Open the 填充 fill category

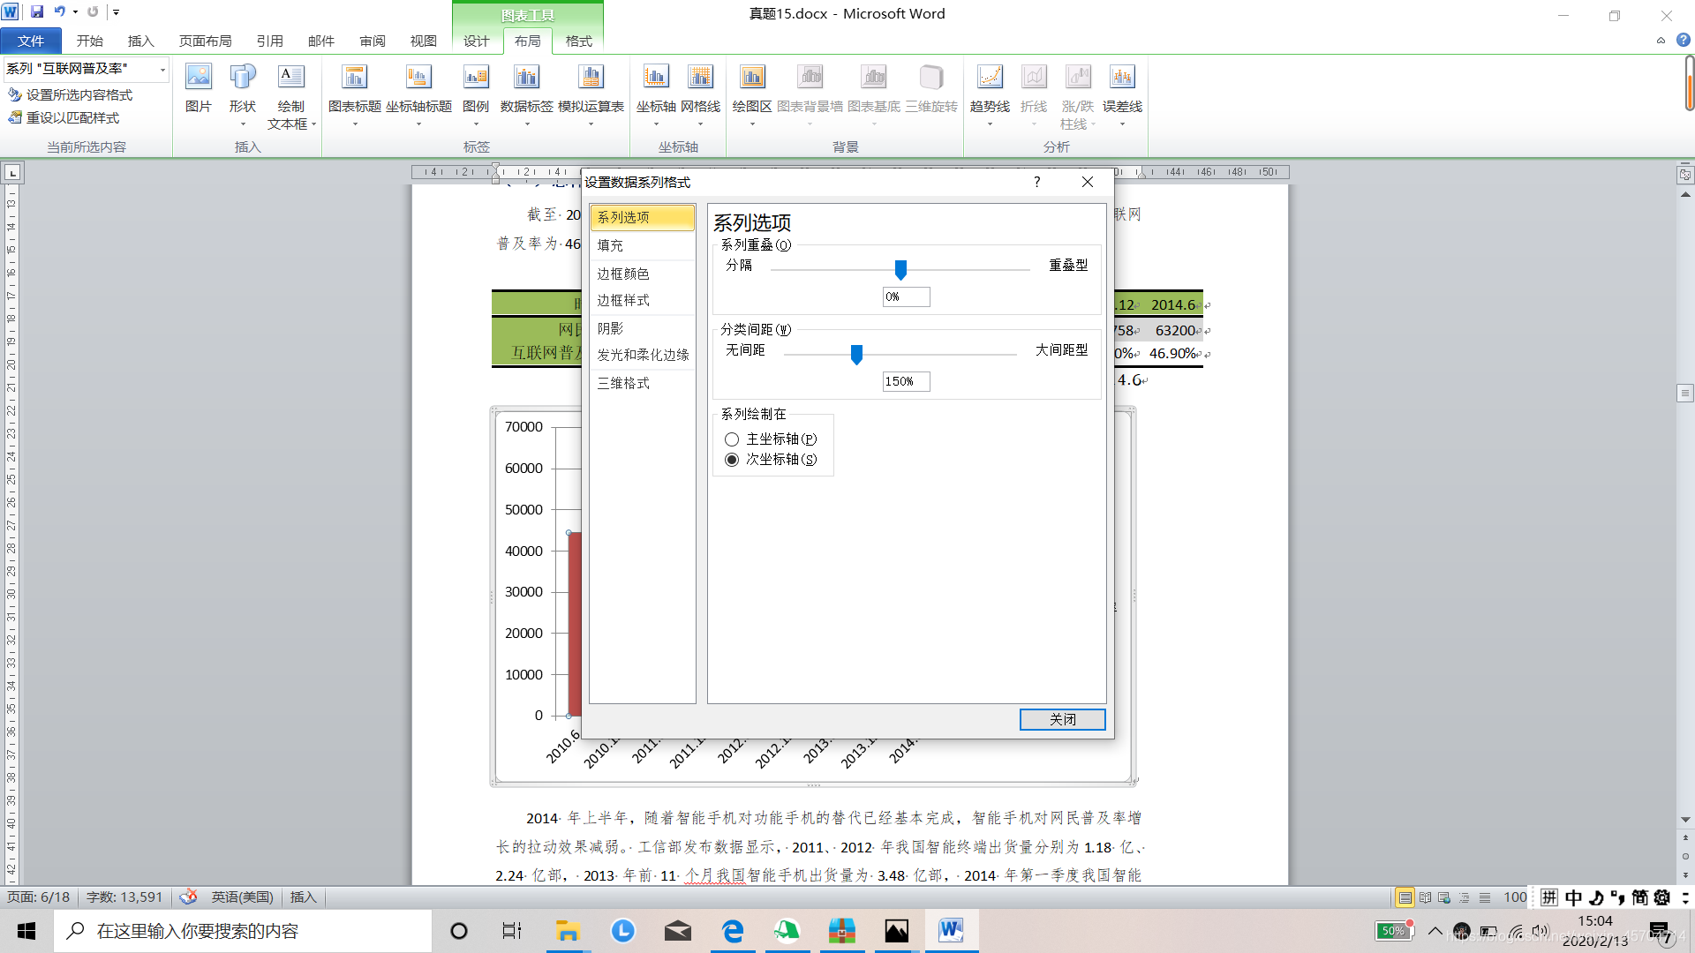(x=610, y=245)
